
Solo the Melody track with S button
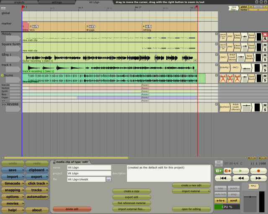(265, 39)
